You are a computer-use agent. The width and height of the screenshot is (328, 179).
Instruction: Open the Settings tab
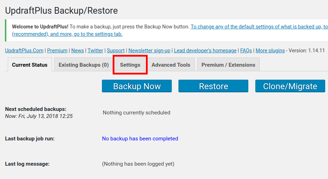pyautogui.click(x=130, y=65)
